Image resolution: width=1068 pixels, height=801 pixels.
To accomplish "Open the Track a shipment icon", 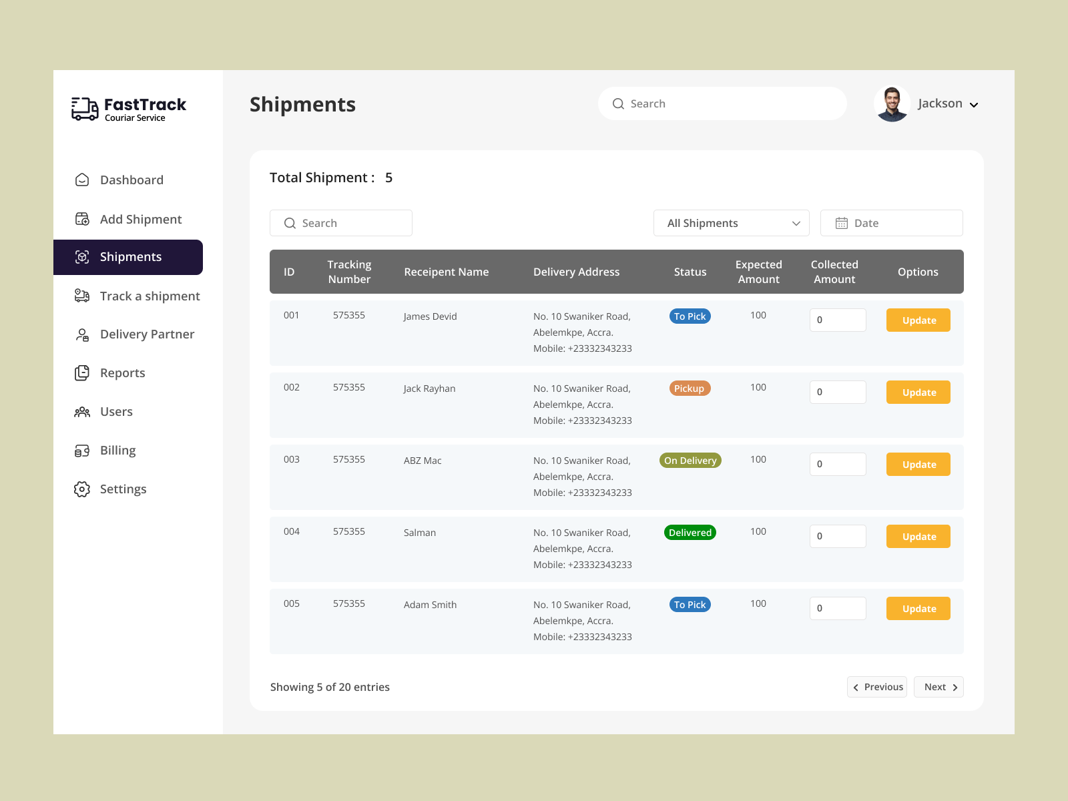I will pyautogui.click(x=81, y=296).
